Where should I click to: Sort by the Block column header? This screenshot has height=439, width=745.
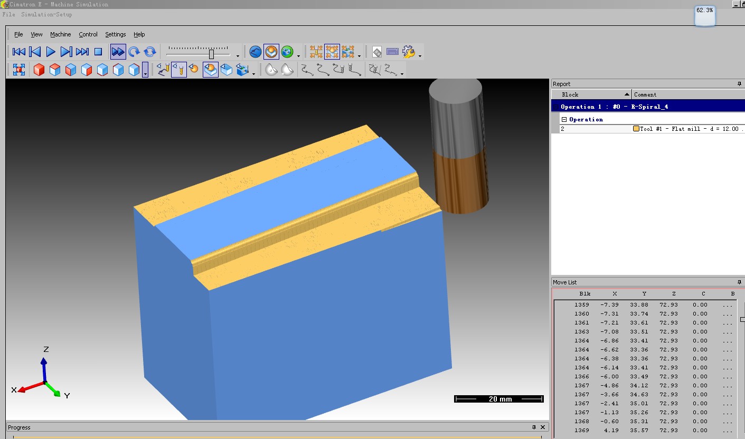[591, 94]
